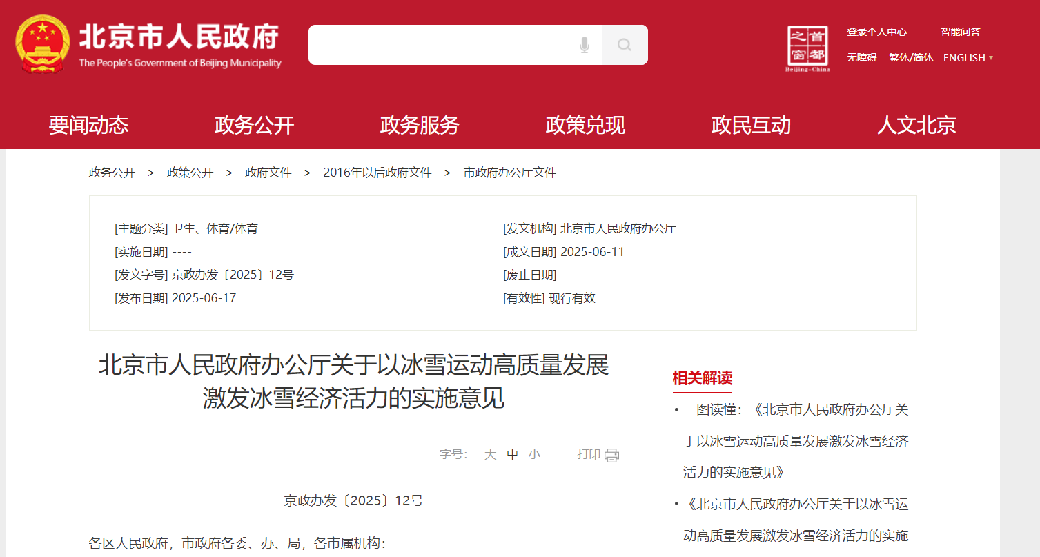Open the 政务服务 navigation menu
The width and height of the screenshot is (1040, 557).
click(x=420, y=125)
